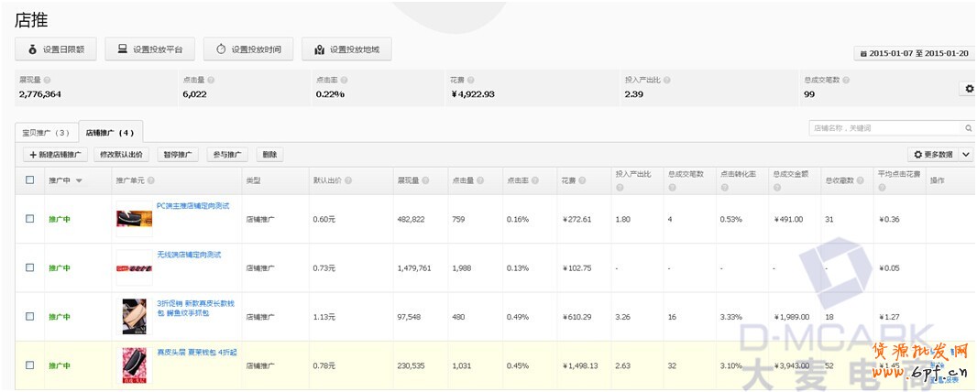Switch to the 宝贝推广 (3) tab

tap(46, 133)
